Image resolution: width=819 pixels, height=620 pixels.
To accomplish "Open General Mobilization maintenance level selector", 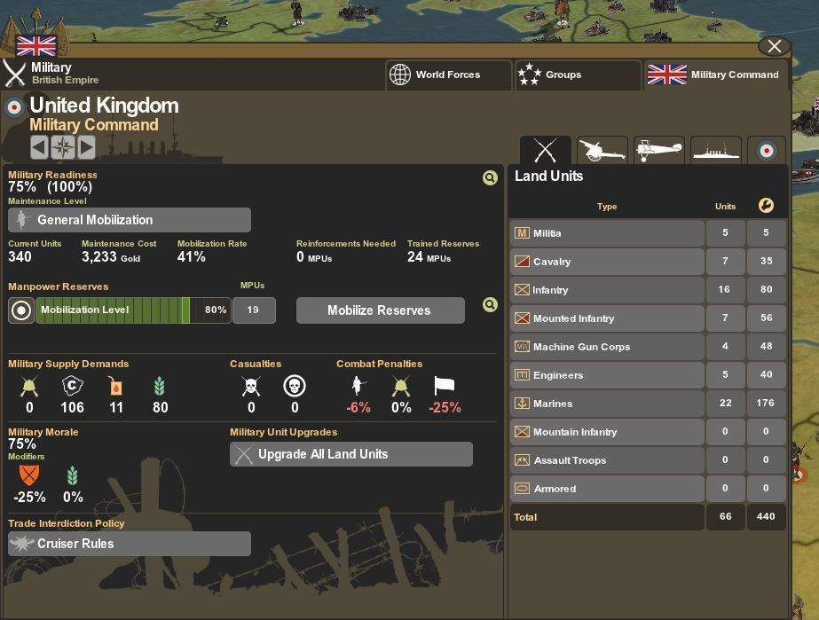I will pos(130,220).
